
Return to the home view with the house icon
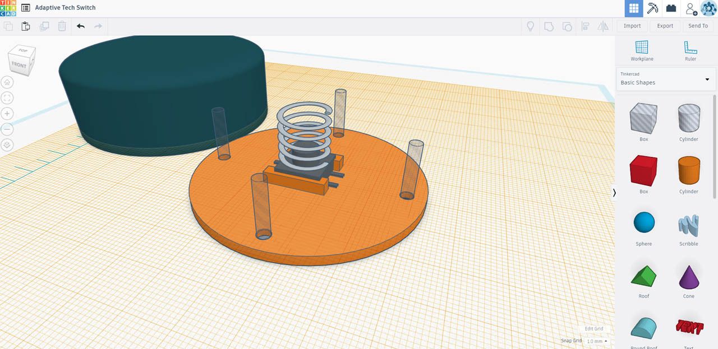(6, 82)
